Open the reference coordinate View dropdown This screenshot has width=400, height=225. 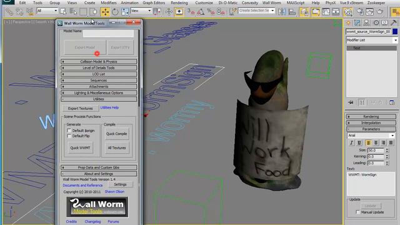[x=141, y=11]
